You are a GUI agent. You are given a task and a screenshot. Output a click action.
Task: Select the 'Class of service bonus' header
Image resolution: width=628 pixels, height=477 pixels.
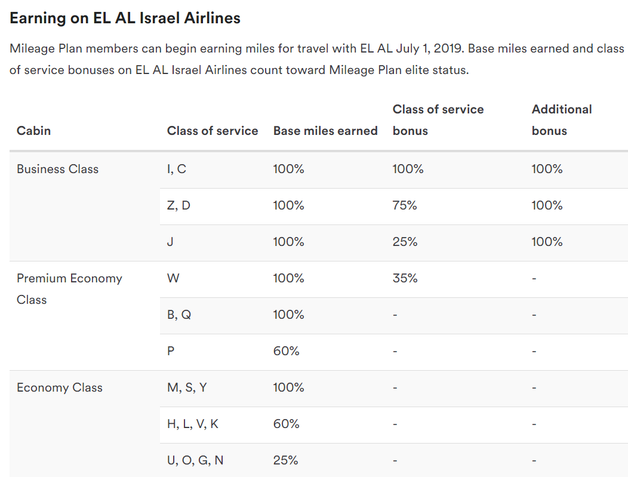438,120
